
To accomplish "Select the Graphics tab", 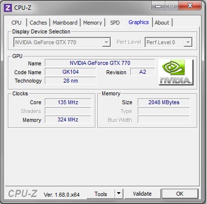I will tap(139, 22).
